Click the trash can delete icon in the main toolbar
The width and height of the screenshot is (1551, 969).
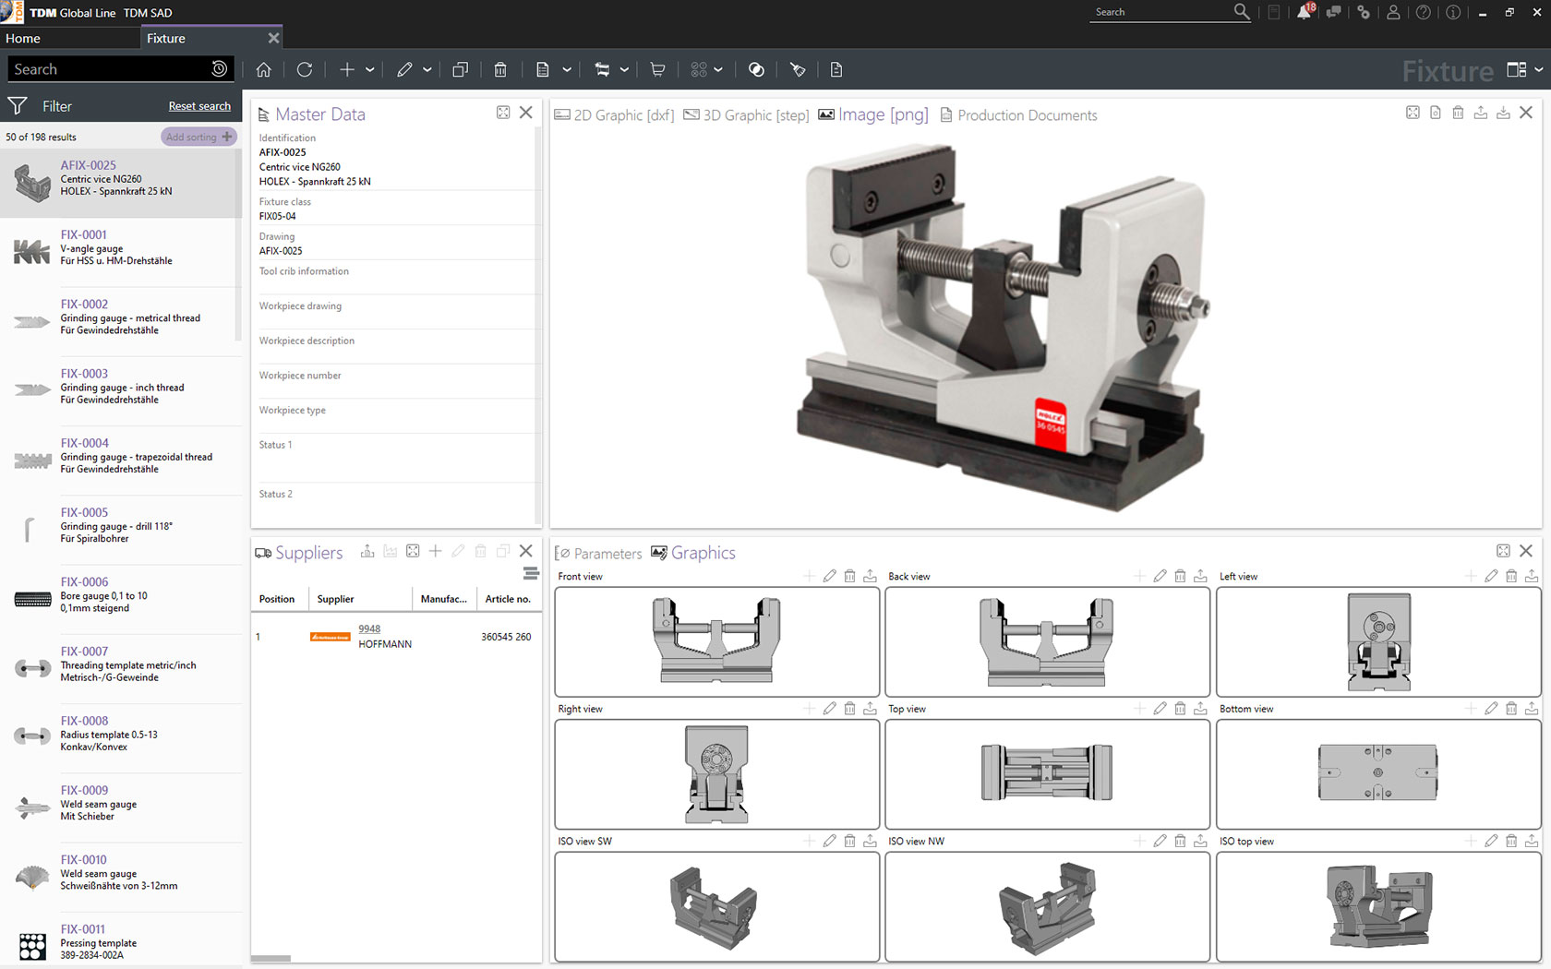point(500,69)
